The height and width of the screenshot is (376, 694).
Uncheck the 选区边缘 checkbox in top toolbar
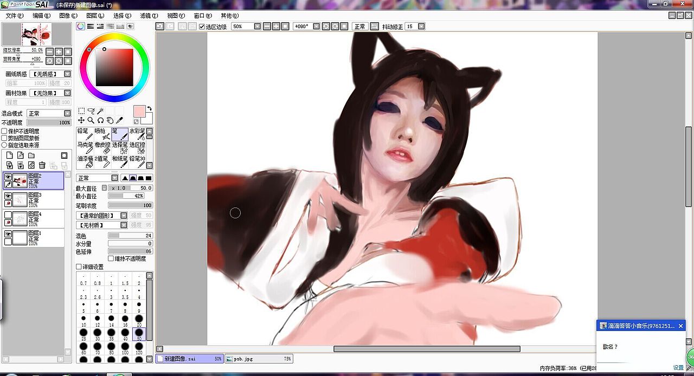coord(203,25)
